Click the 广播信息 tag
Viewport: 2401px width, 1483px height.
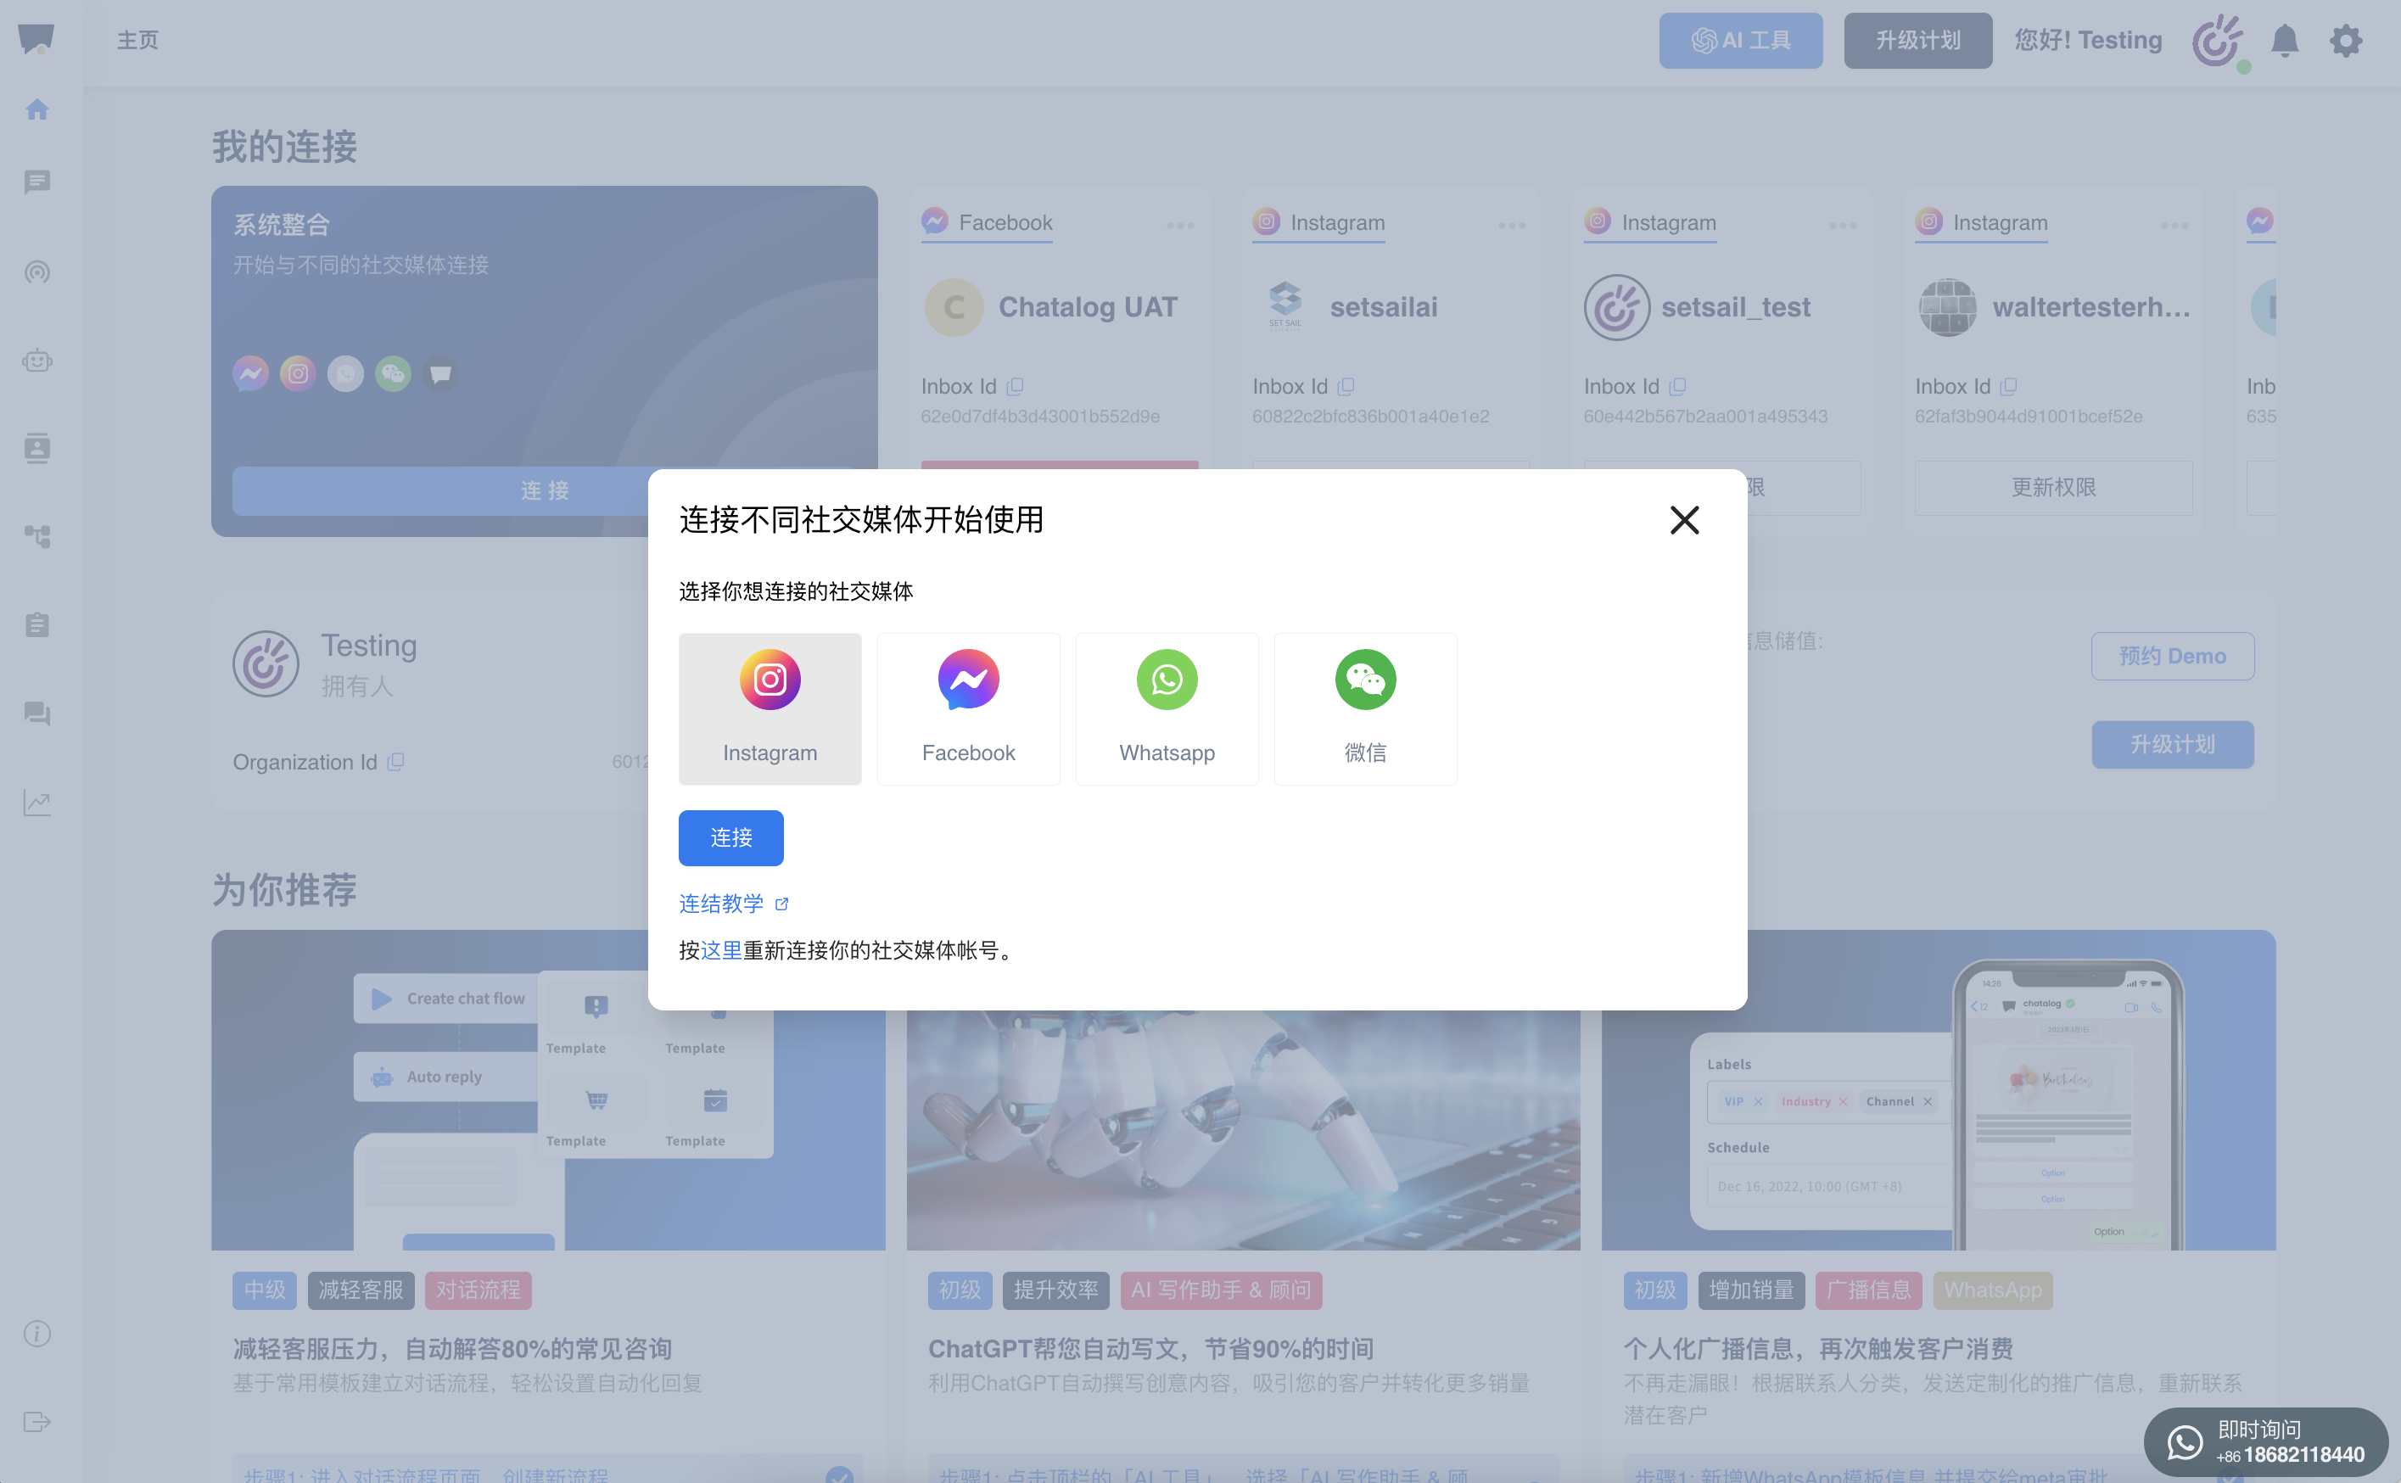[1869, 1290]
